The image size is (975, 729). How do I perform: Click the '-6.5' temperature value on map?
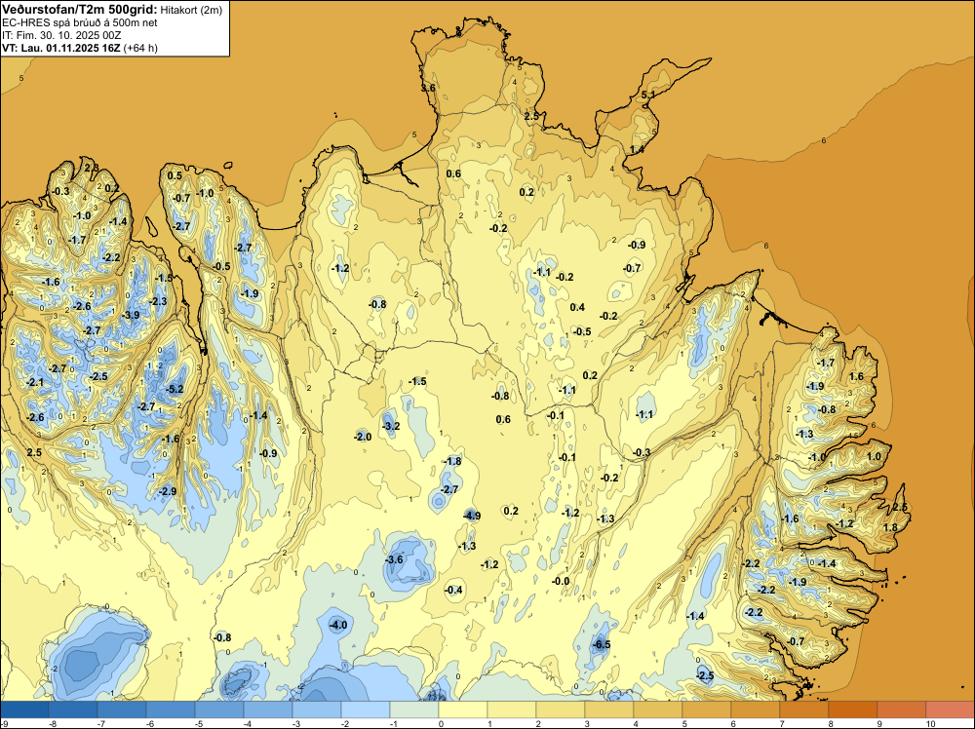602,644
